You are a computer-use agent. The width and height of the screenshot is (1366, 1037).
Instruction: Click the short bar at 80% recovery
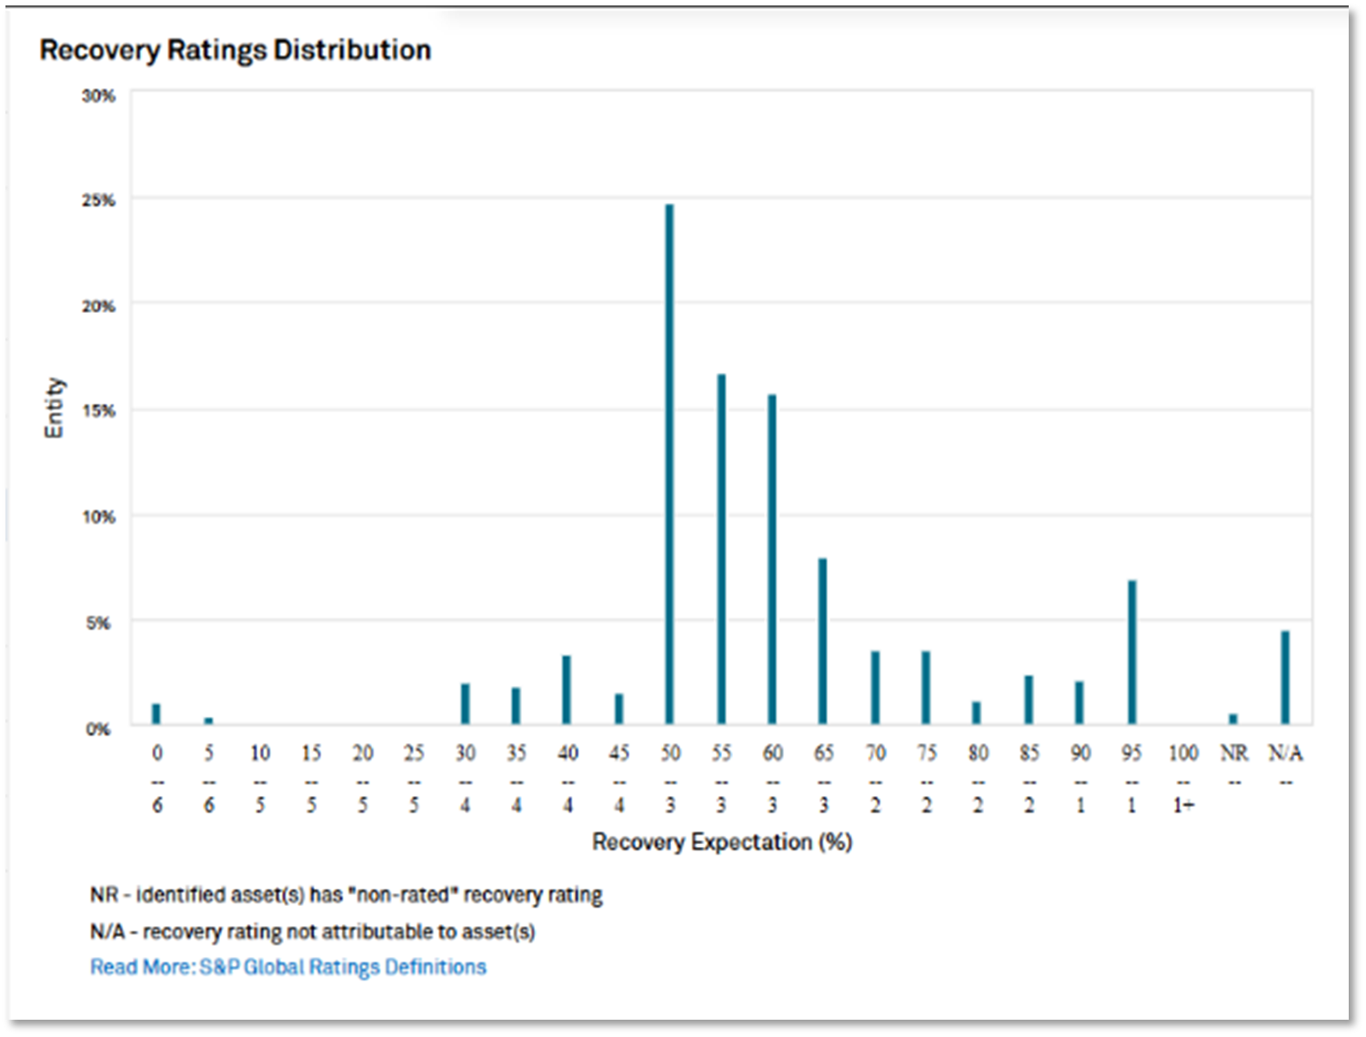click(x=977, y=713)
